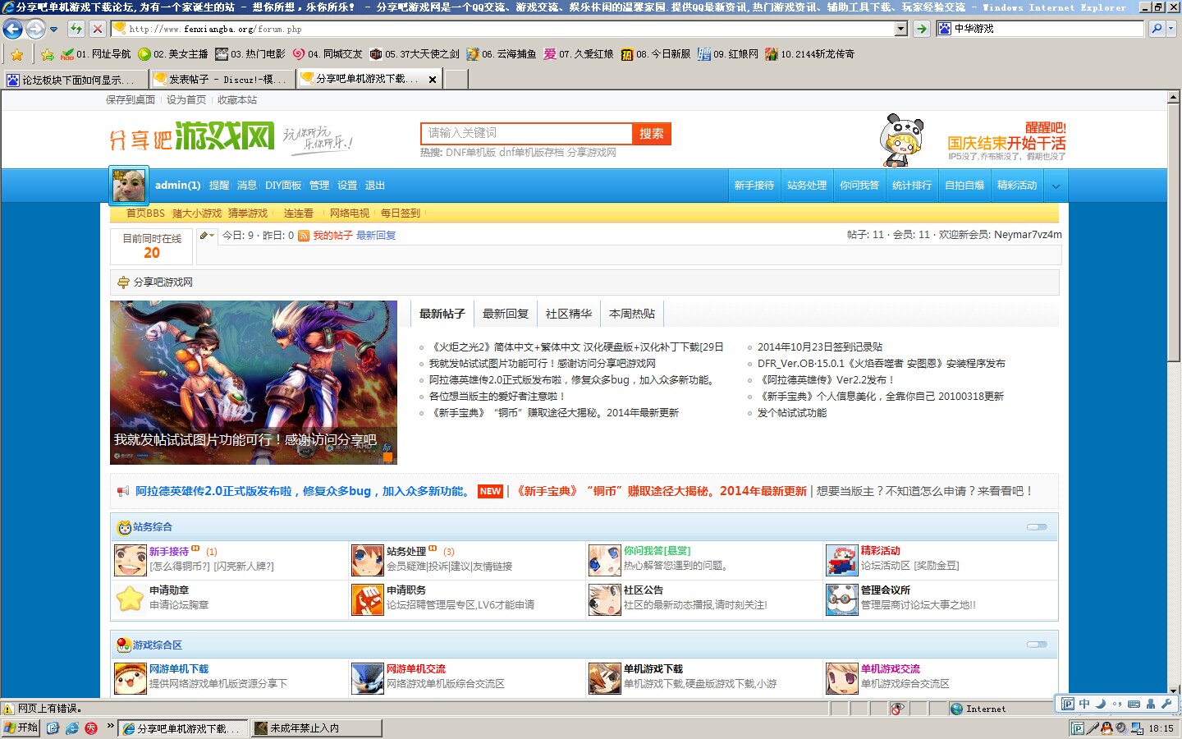This screenshot has width=1182, height=739.
Task: Click the admin avatar picture
Action: coord(129,186)
